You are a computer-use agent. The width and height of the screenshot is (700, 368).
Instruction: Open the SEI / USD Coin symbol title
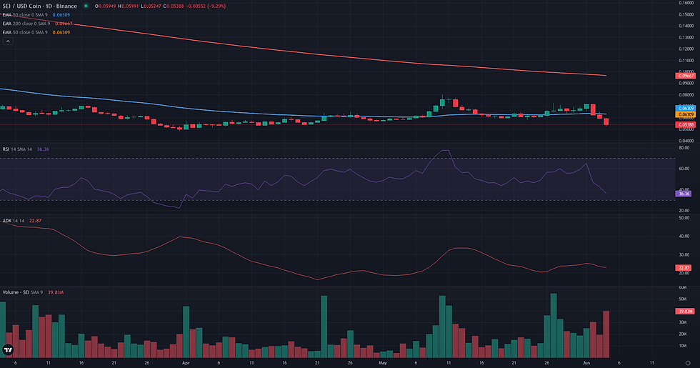tap(40, 6)
